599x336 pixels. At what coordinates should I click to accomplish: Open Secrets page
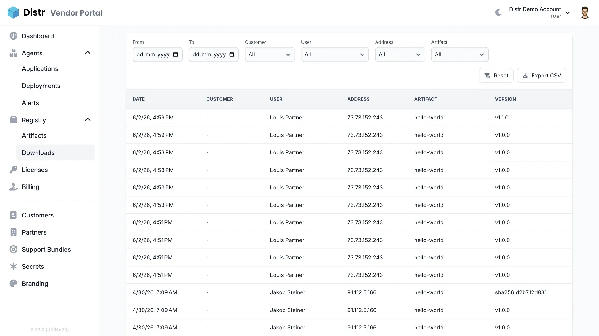coord(33,267)
